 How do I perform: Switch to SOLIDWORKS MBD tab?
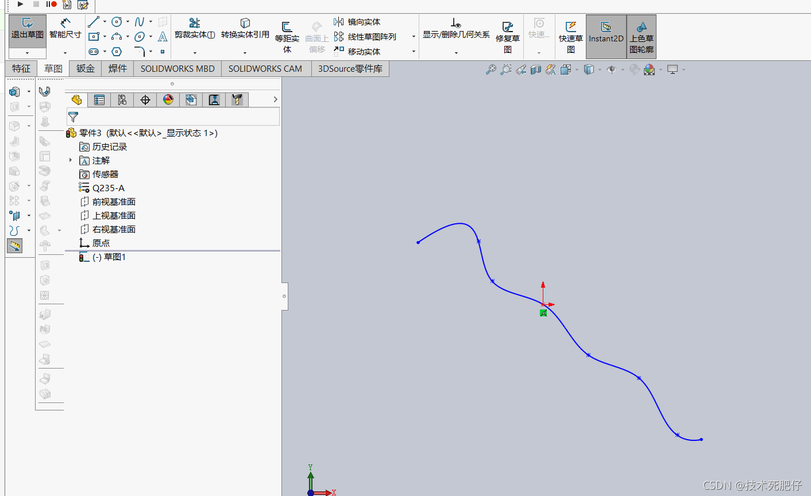177,68
